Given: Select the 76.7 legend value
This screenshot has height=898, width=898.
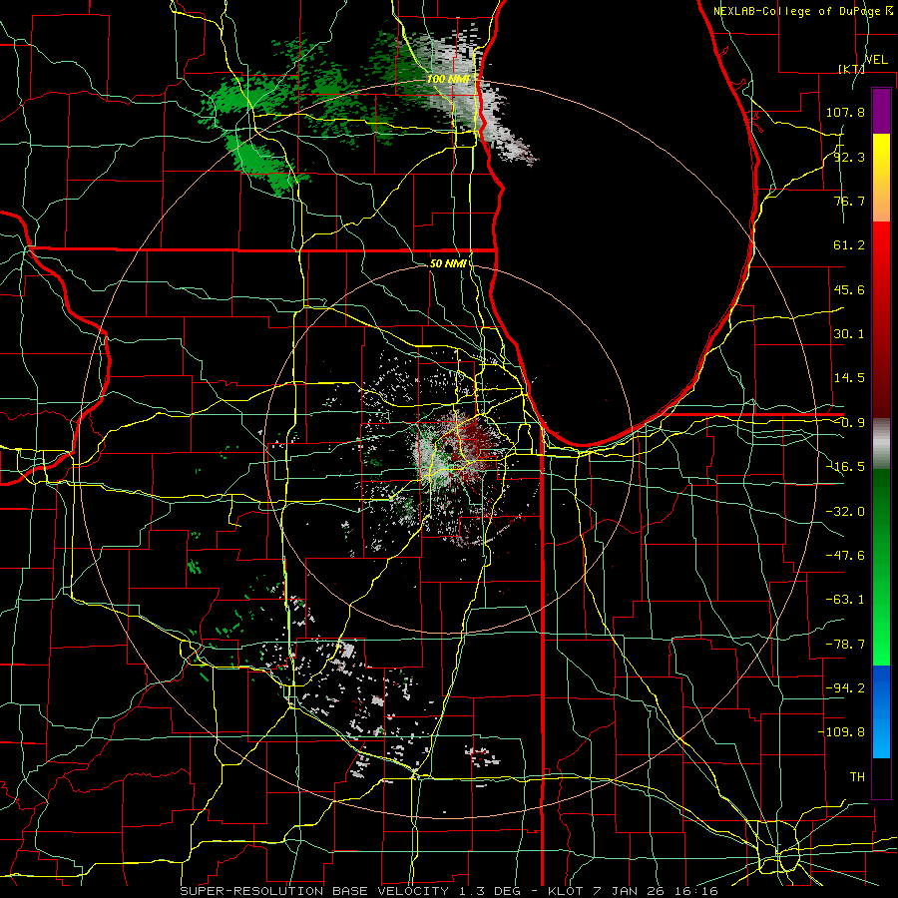Looking at the screenshot, I should pos(849,201).
